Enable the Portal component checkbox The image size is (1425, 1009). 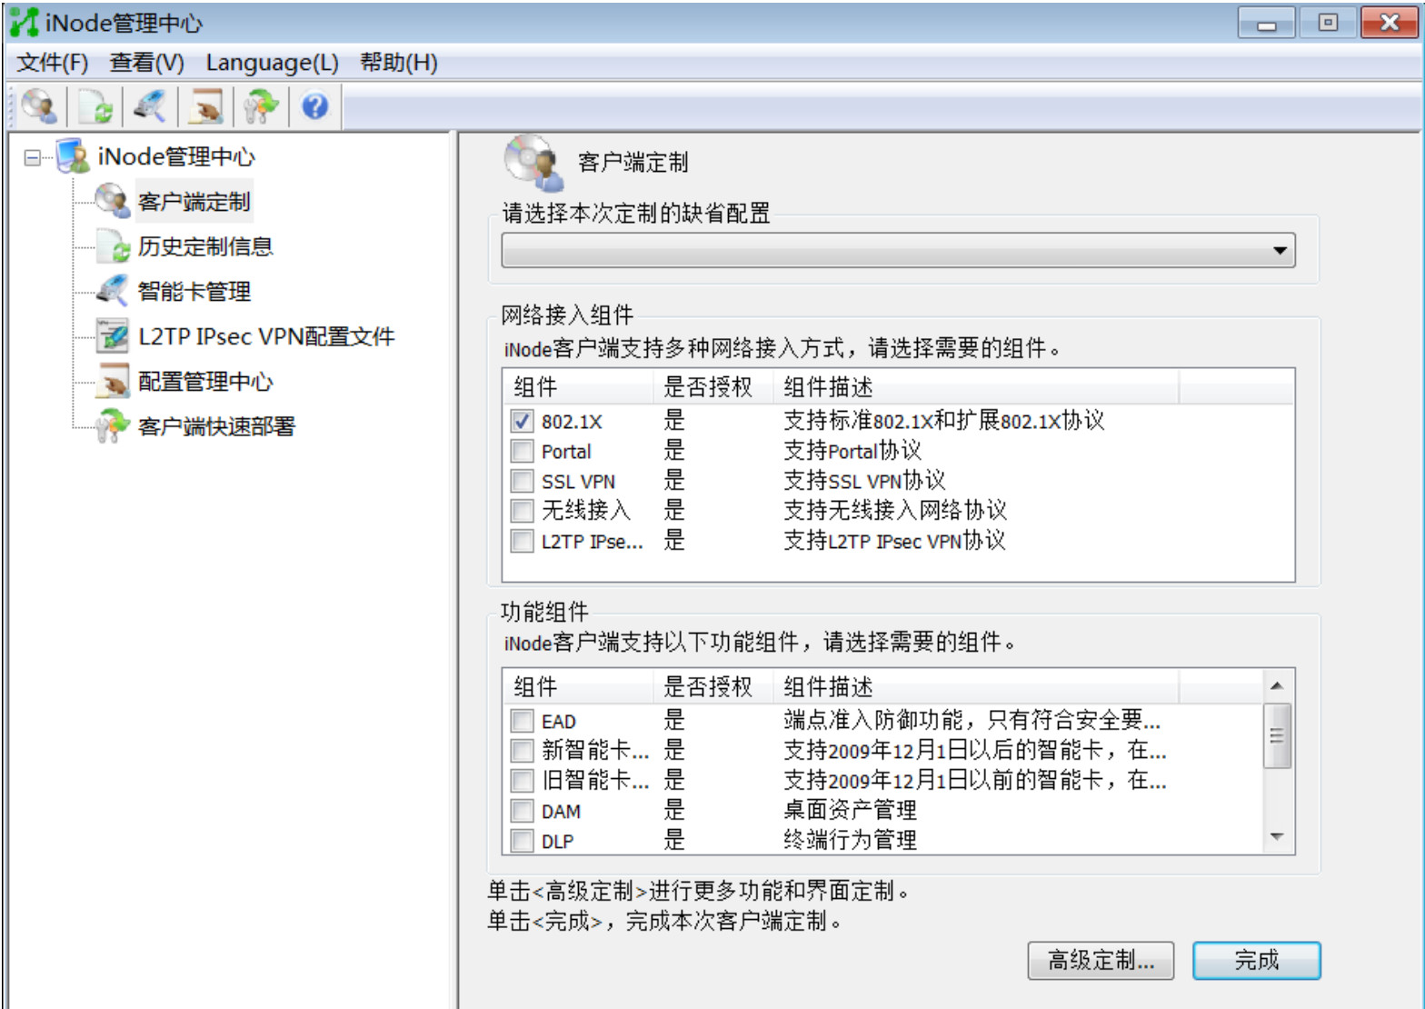pos(522,451)
